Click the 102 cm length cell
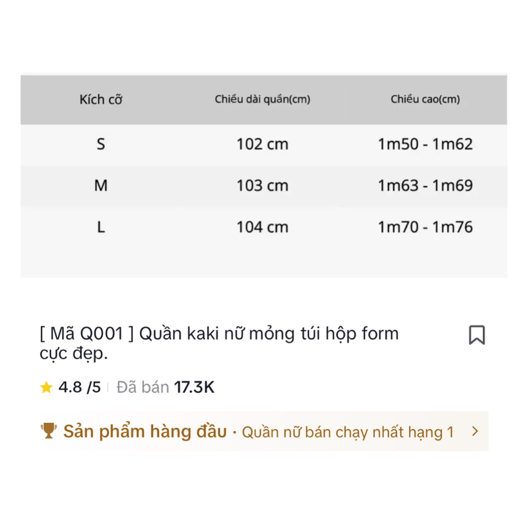The width and height of the screenshot is (528, 528). tap(262, 144)
